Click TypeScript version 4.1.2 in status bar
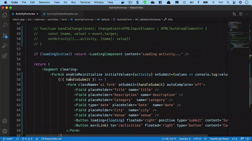The image size is (252, 141). click(235, 139)
